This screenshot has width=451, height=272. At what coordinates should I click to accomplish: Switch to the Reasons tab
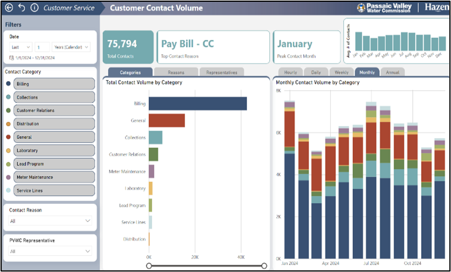pyautogui.click(x=176, y=72)
